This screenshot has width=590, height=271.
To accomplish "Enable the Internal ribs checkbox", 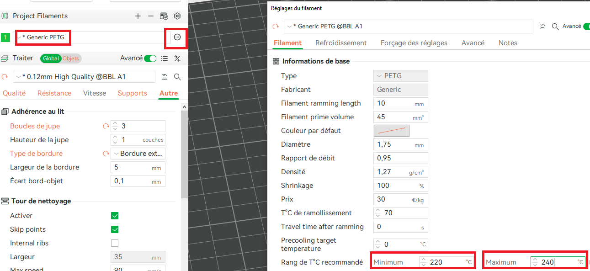I will [115, 243].
